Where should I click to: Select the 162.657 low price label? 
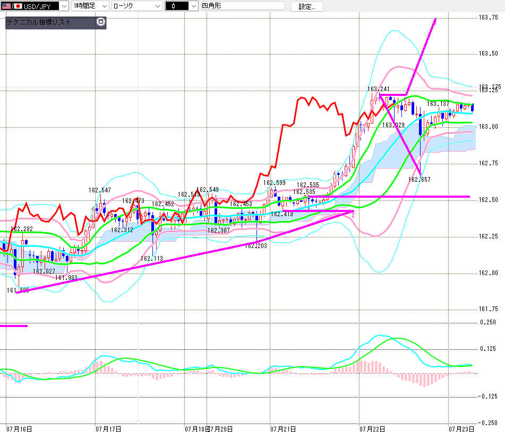(x=420, y=179)
